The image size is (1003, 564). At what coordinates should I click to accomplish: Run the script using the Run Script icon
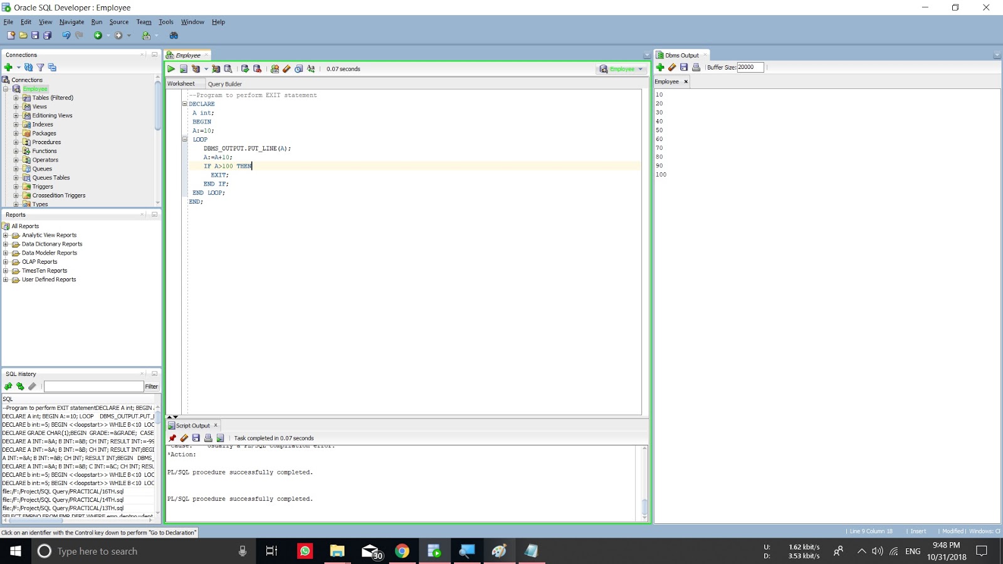point(184,69)
